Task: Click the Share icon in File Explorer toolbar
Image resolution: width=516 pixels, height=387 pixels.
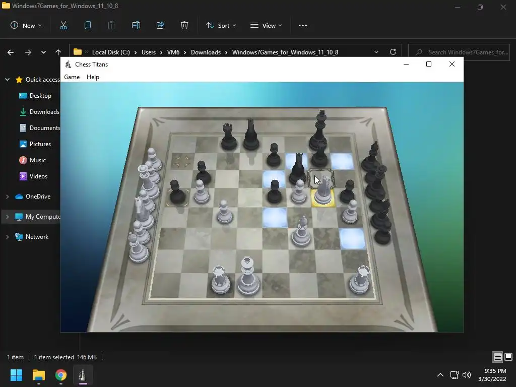Action: pyautogui.click(x=160, y=25)
